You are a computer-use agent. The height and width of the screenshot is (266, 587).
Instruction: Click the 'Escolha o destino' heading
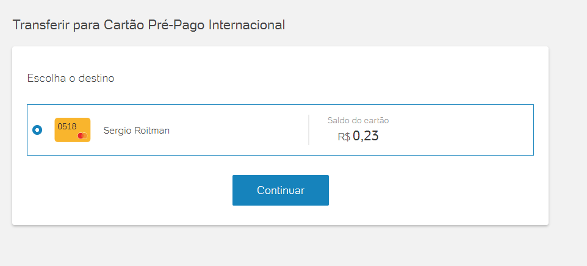point(71,78)
